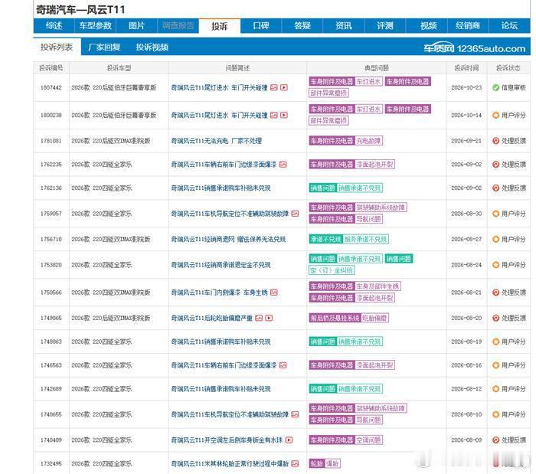Play video icon for complaint 1749865

[x=269, y=318]
